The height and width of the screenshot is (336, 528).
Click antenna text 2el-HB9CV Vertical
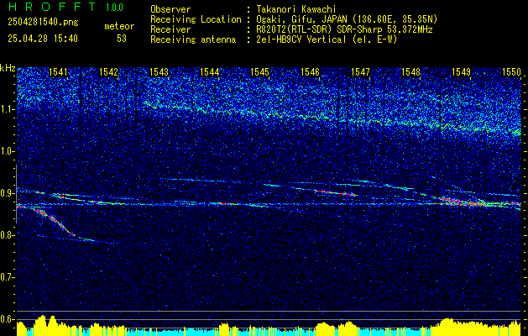[301, 39]
